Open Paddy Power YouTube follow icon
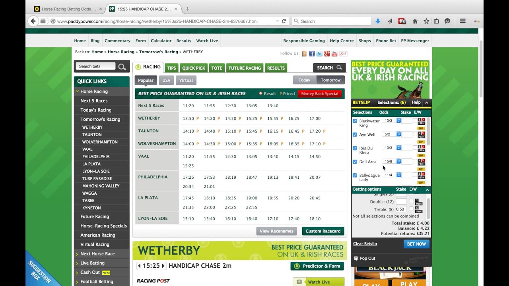Image resolution: width=509 pixels, height=286 pixels. 334,54
